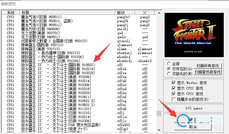
Task: Select 街头霸王 II' 天下斗士(快速 Pt-I) row
Action: [79, 129]
